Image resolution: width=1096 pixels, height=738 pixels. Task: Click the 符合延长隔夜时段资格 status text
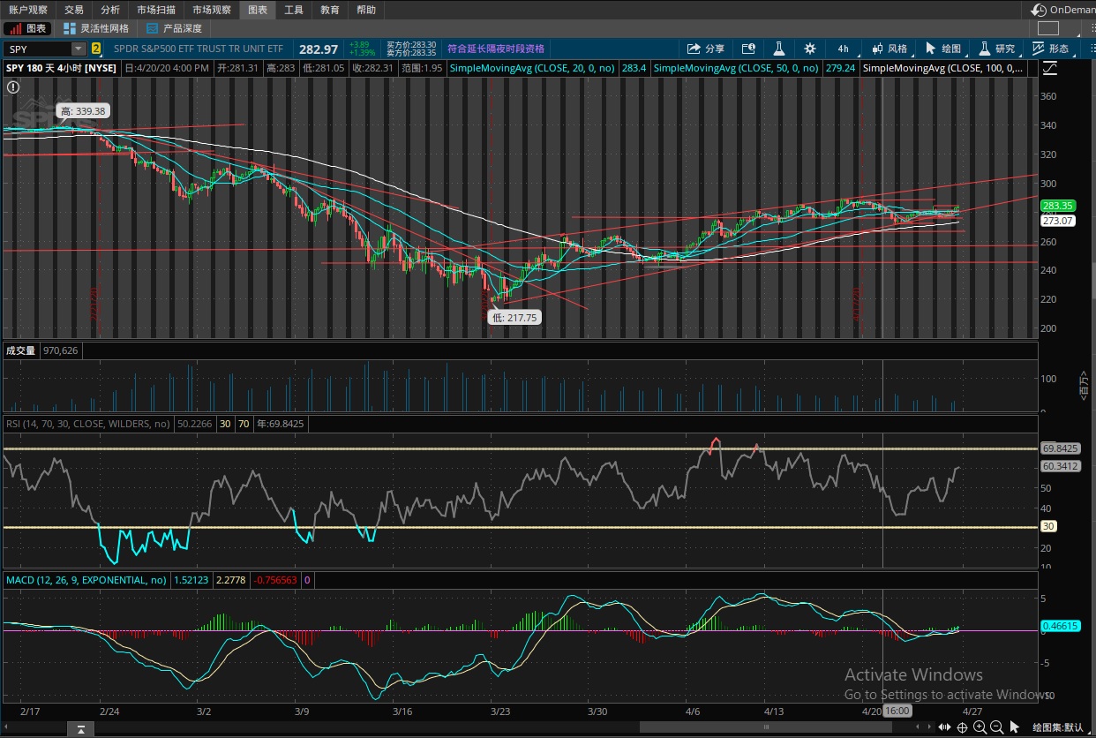pyautogui.click(x=496, y=49)
